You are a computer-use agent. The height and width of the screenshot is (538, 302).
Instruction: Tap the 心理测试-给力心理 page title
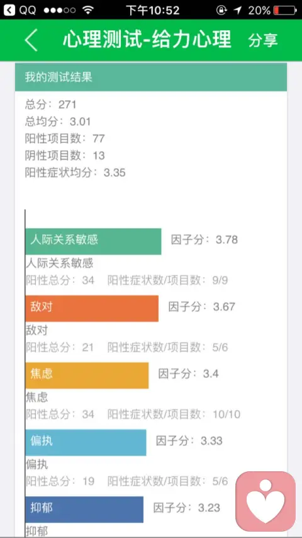point(147,40)
